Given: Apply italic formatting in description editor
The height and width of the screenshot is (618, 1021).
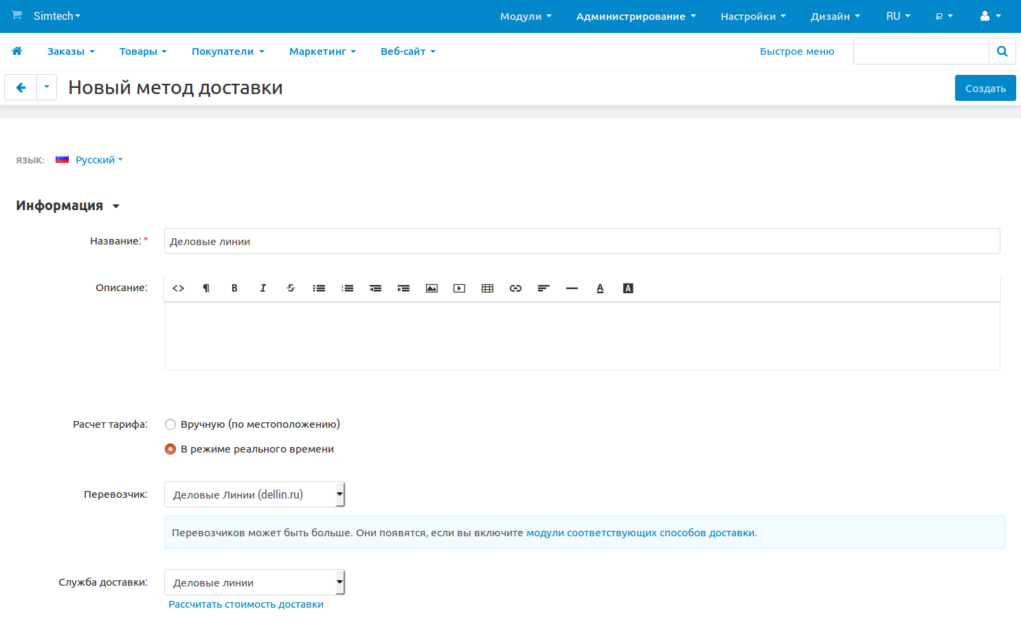Looking at the screenshot, I should (x=262, y=288).
